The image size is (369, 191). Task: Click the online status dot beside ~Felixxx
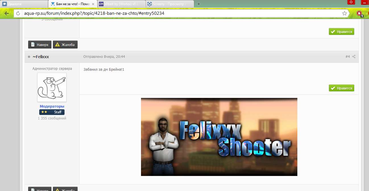[x=29, y=57]
